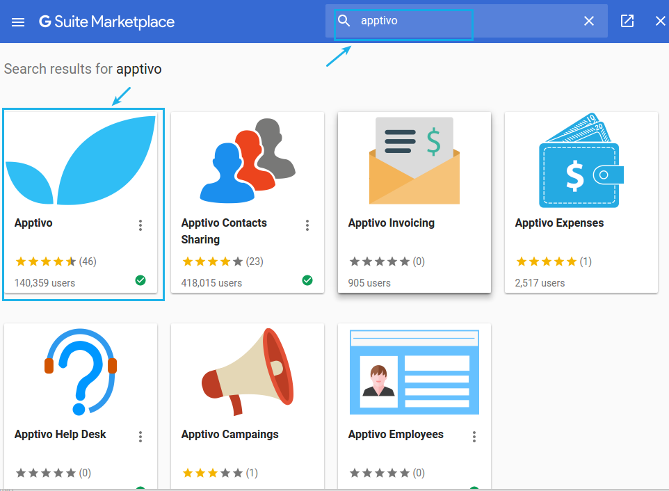This screenshot has height=491, width=669.
Task: Click 2,517 users text
Action: point(540,283)
